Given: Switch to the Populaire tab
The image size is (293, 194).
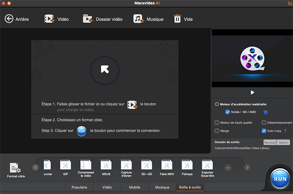Looking at the screenshot, I should click(x=79, y=187).
